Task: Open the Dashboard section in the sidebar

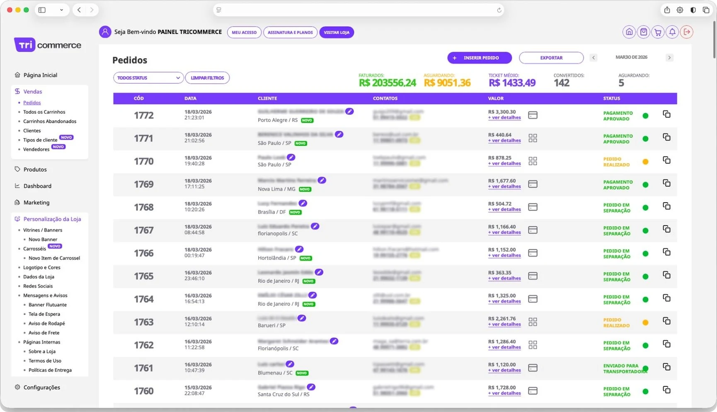Action: (37, 186)
